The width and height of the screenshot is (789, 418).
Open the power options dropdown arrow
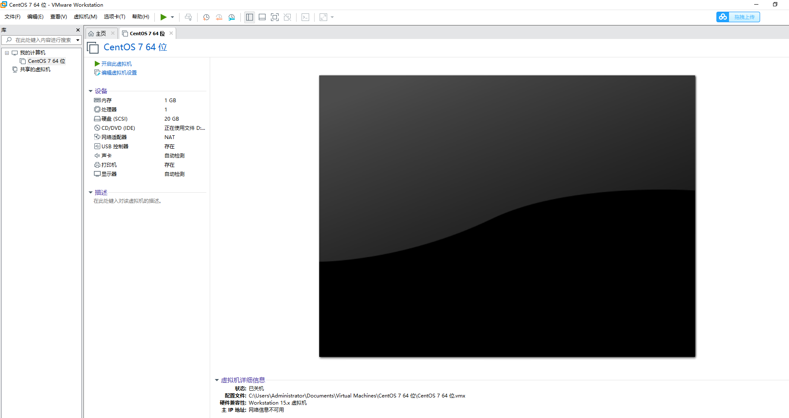(x=172, y=17)
